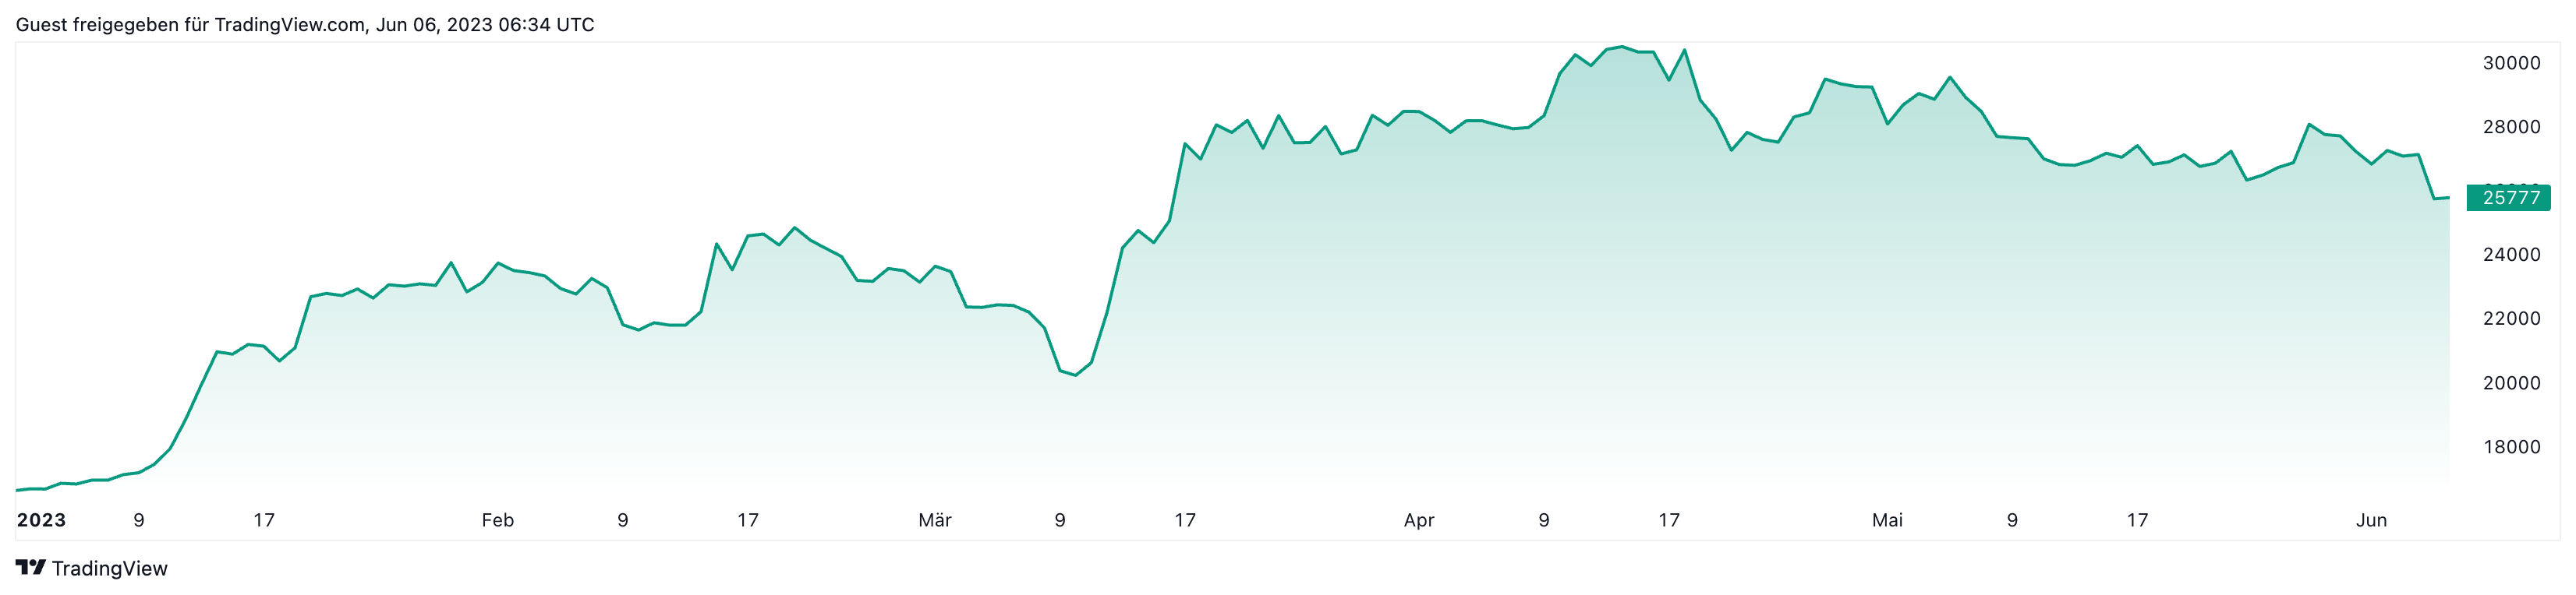Select the Feb time axis marker

click(x=497, y=520)
